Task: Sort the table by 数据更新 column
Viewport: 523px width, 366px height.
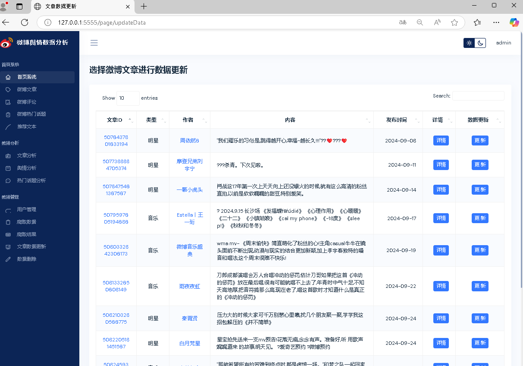Action: click(480, 120)
